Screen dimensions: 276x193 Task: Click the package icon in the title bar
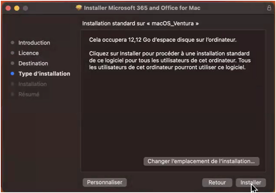[x=79, y=8]
